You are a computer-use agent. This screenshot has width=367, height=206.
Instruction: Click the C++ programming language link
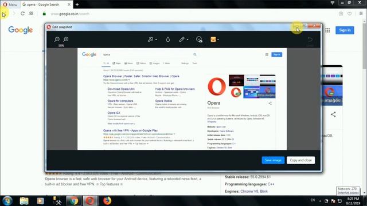(x=271, y=184)
